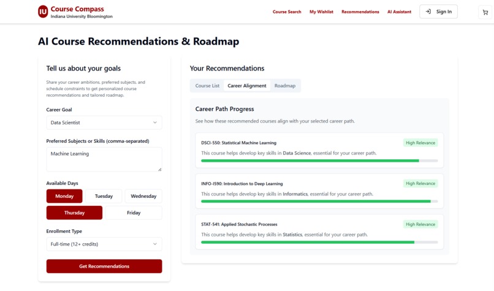Screen dimensions: 494x291
Task: Toggle Friday availability
Action: pyautogui.click(x=134, y=213)
